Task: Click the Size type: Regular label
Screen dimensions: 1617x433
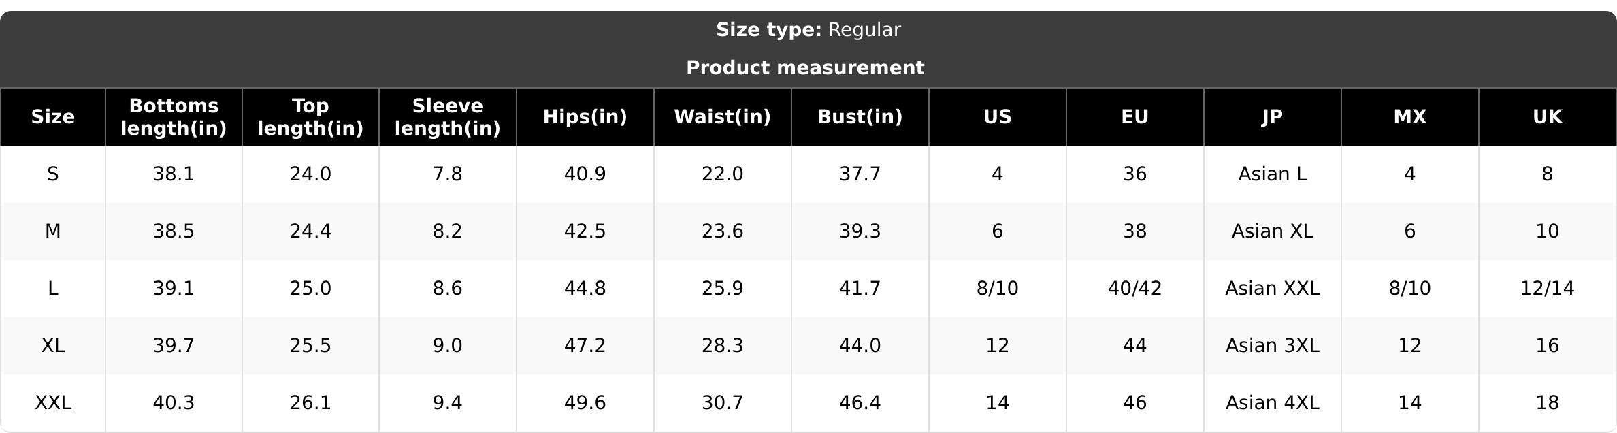Action: pyautogui.click(x=808, y=30)
